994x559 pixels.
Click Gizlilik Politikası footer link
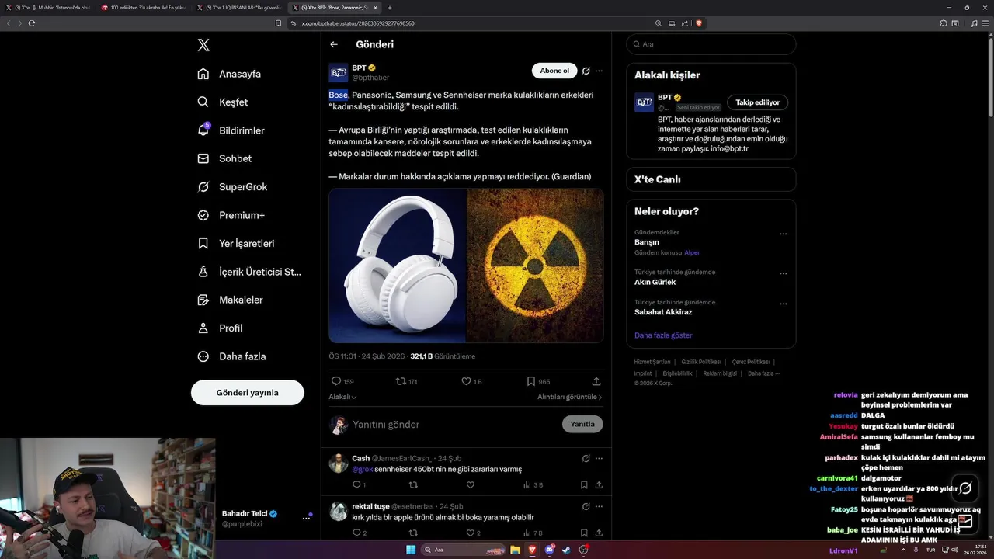(701, 362)
